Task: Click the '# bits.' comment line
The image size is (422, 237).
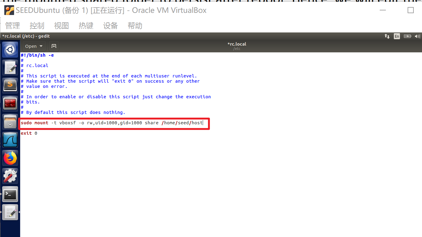Action: coord(30,102)
